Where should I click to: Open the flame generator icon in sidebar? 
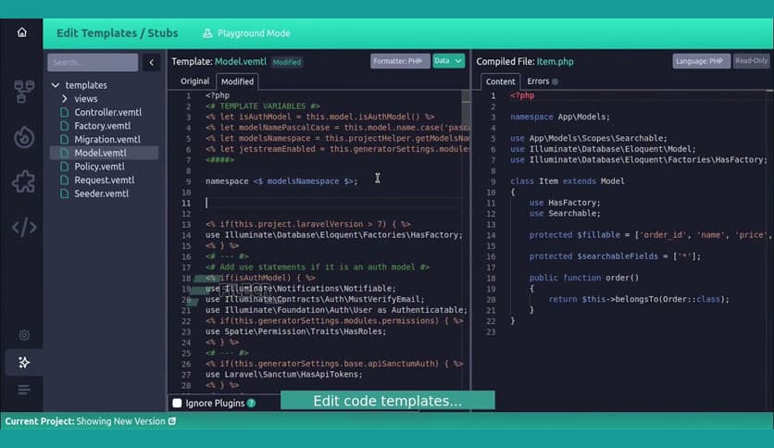pos(24,137)
